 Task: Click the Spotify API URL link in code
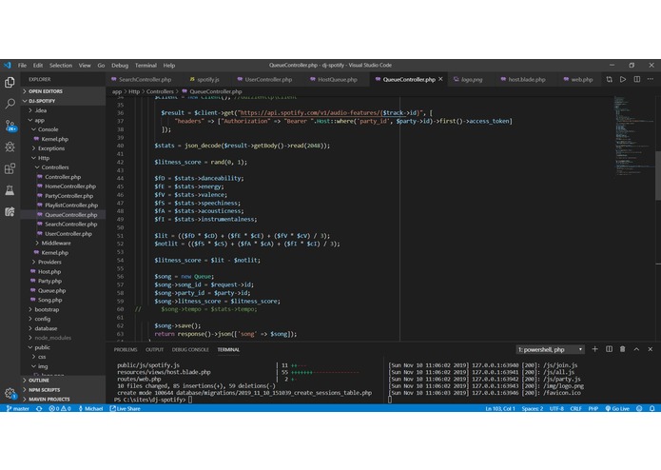tap(330, 113)
